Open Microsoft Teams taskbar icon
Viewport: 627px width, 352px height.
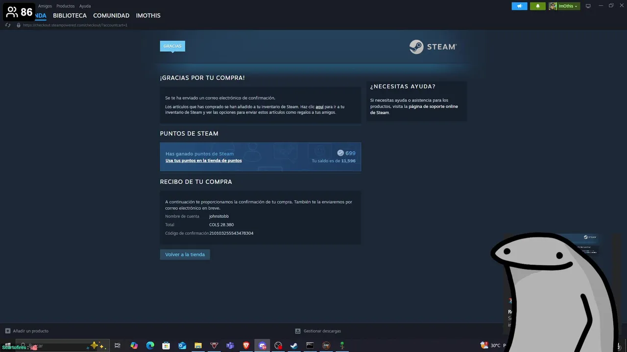(x=230, y=346)
